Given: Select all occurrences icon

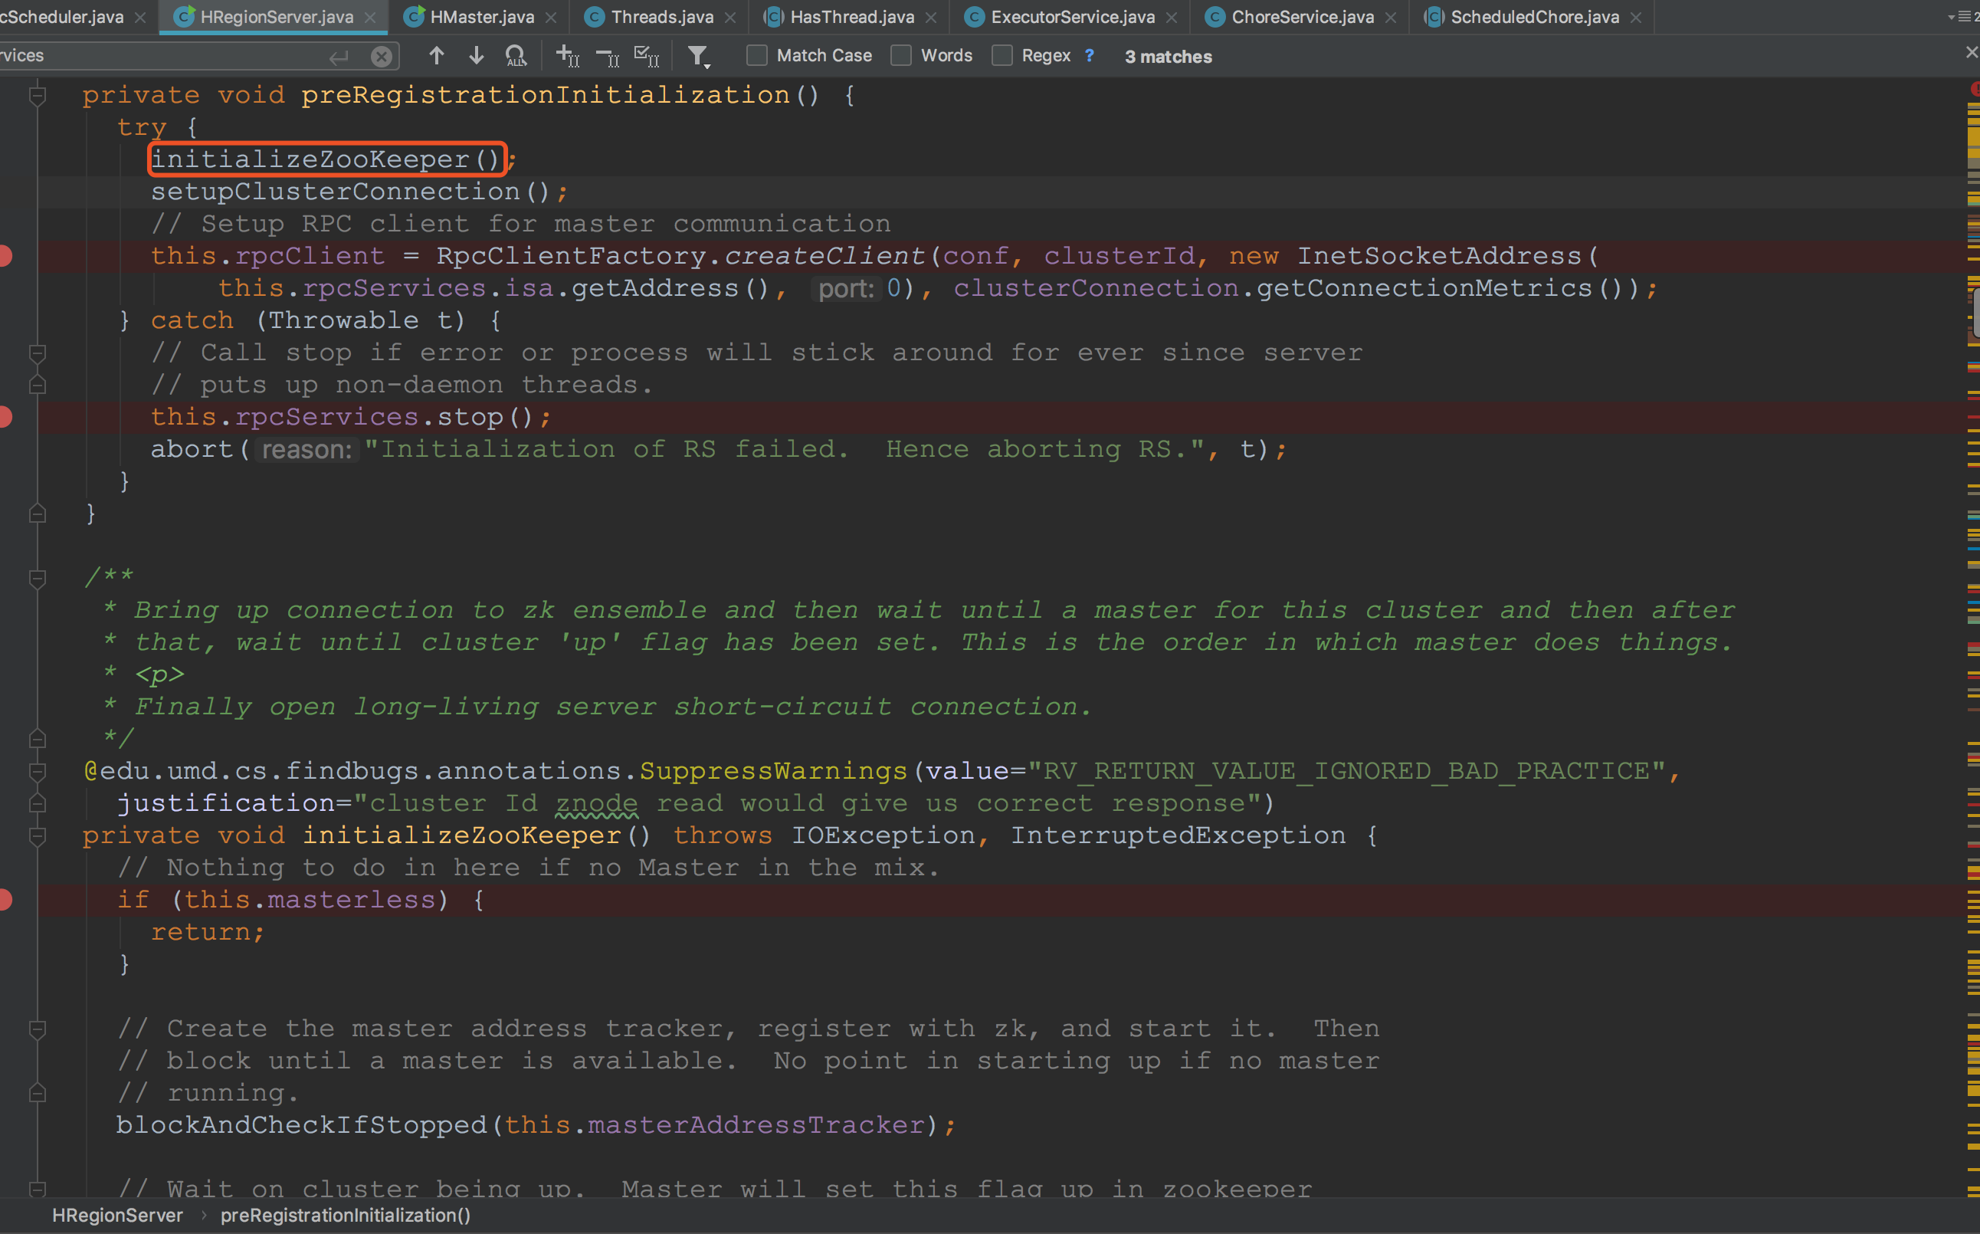Looking at the screenshot, I should coord(647,55).
